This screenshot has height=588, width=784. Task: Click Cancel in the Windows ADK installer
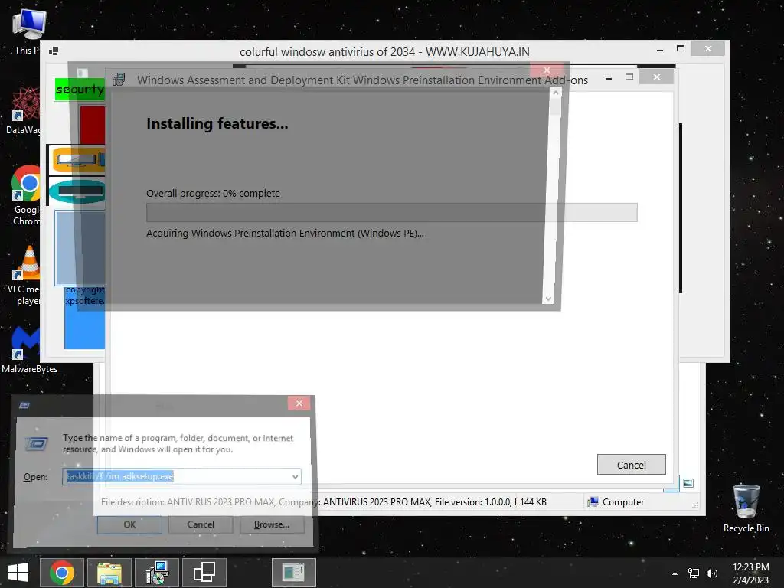click(x=631, y=465)
